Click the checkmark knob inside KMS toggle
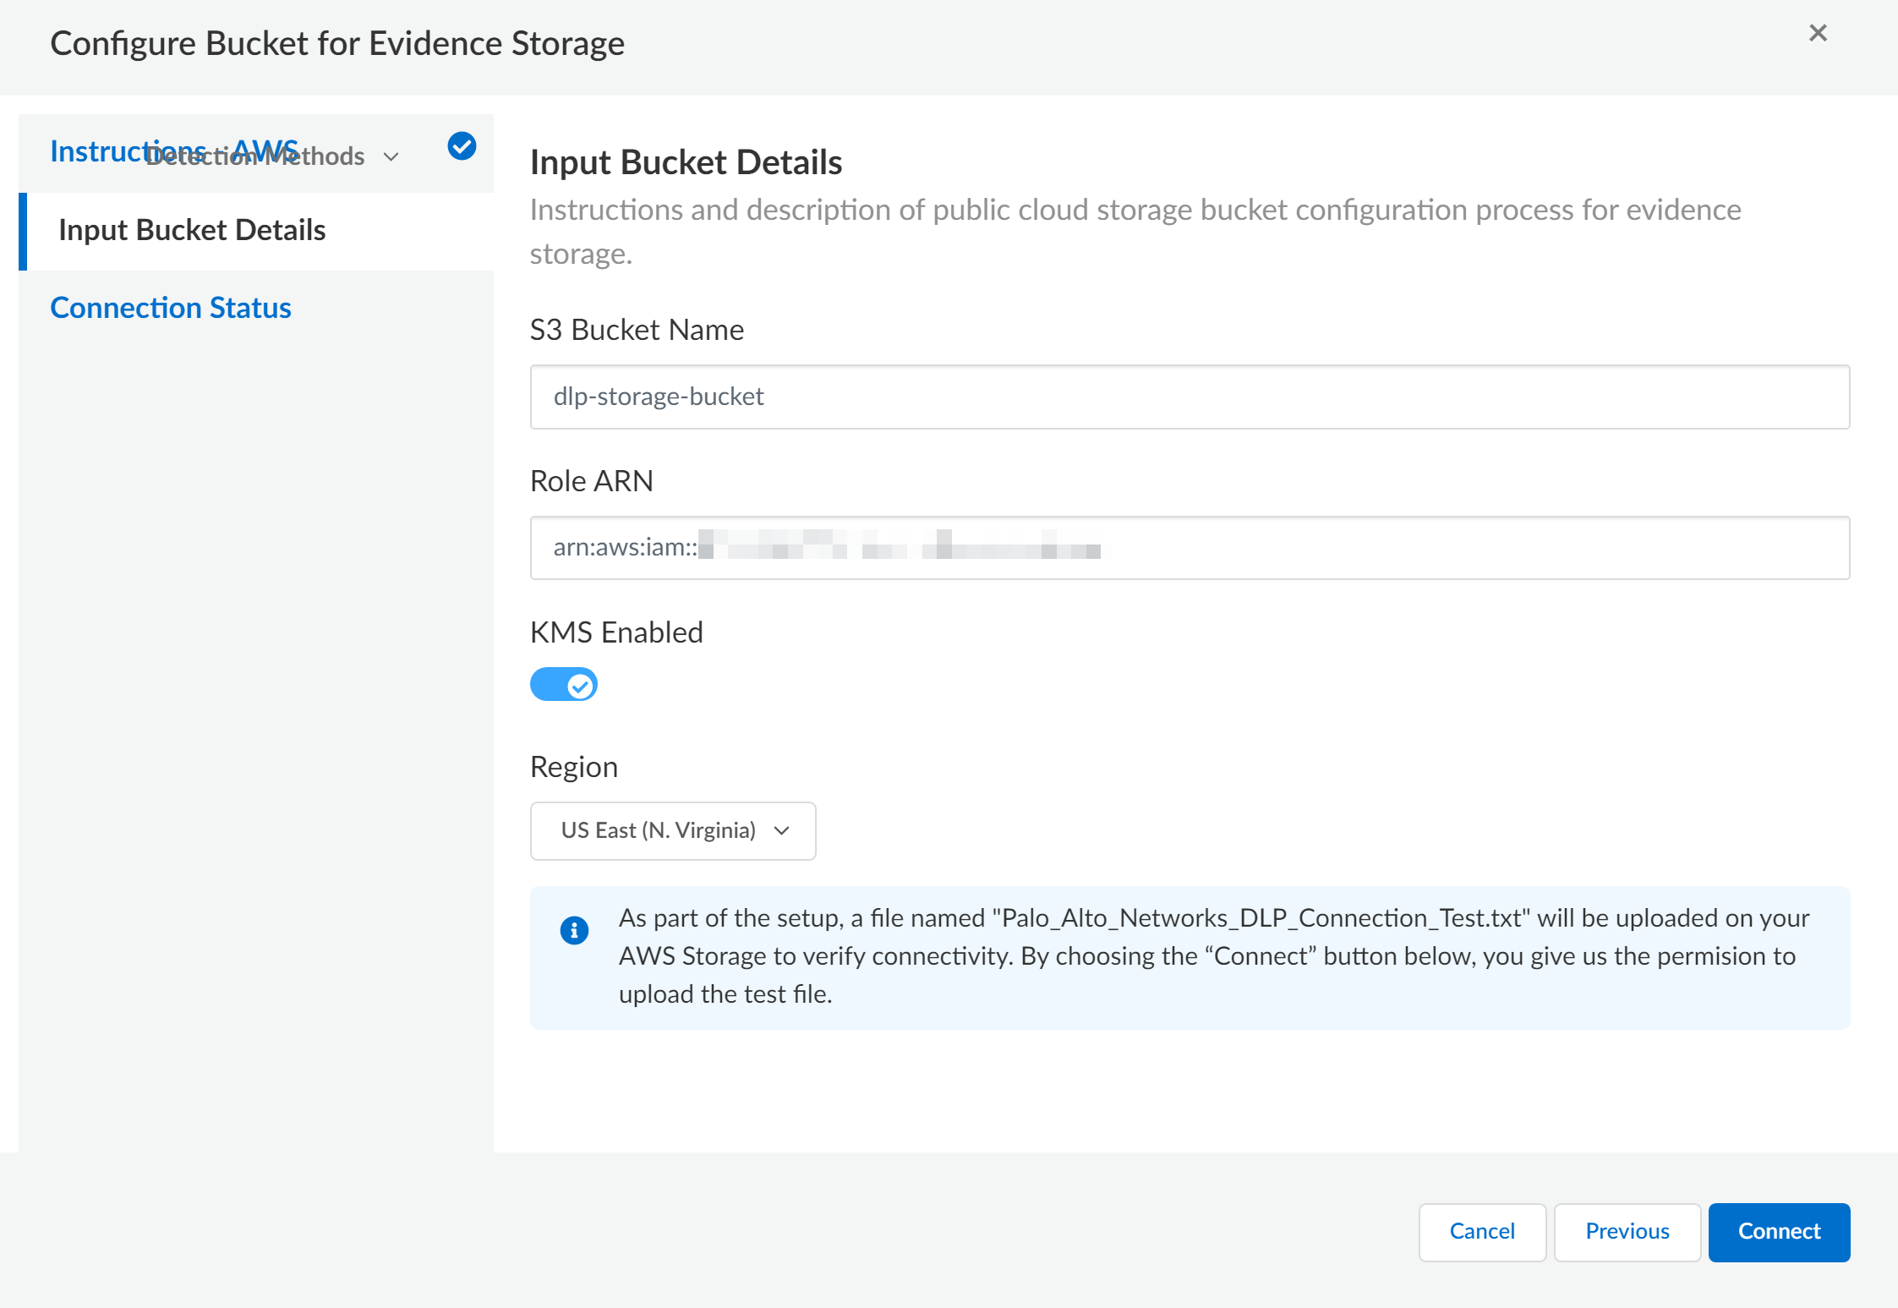Viewport: 1898px width, 1308px height. tap(580, 686)
